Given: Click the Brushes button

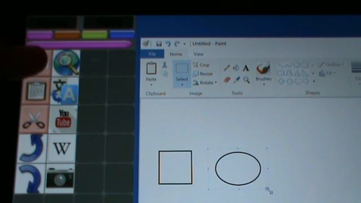Looking at the screenshot, I should coord(263,72).
